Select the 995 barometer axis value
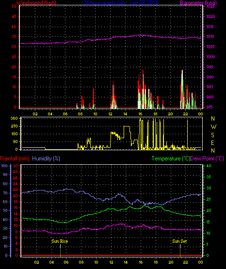Viewport: 226px width, 269px height. [x=210, y=67]
